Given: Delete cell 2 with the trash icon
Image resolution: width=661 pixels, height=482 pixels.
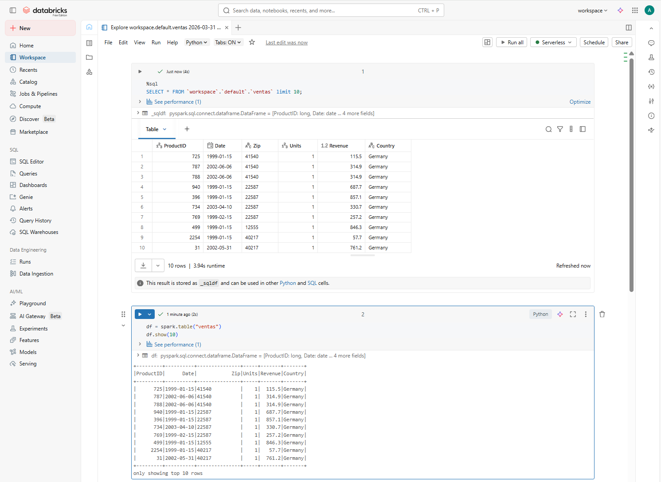Looking at the screenshot, I should pyautogui.click(x=602, y=314).
